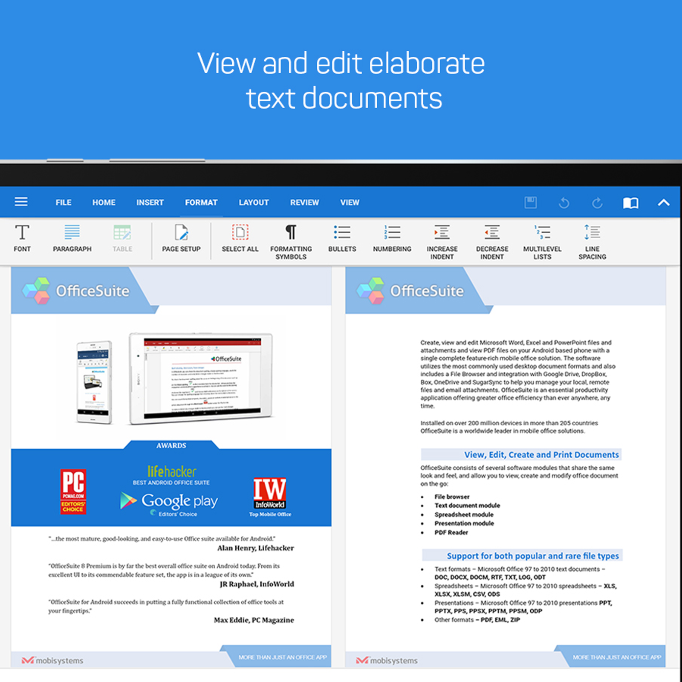Viewport: 682px width, 682px height.
Task: Open Multilevel Lists options
Action: 542,242
